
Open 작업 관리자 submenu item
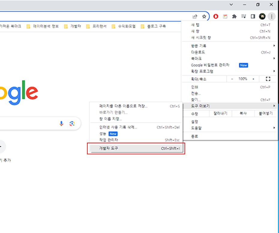coord(136,140)
